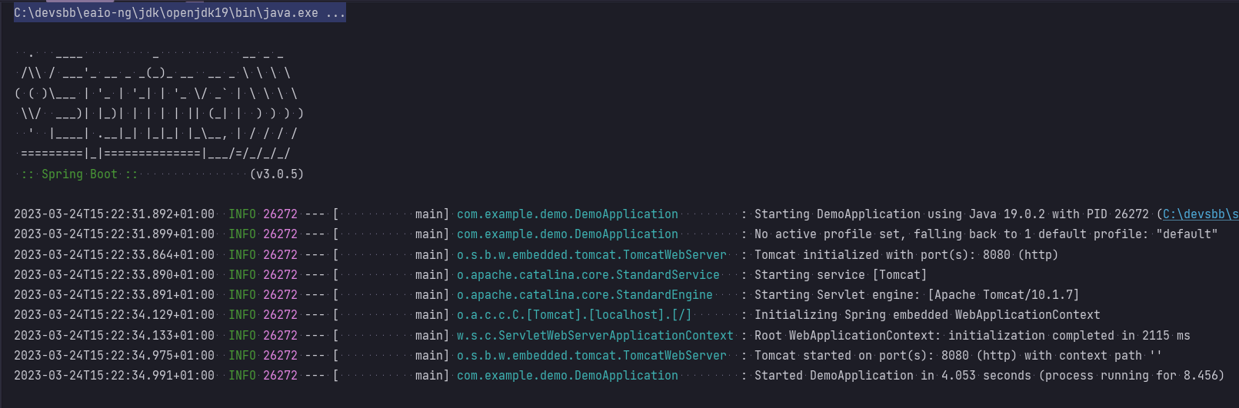Click the o.a.c.c.C.[Tomcat].[localhost].[/] logger name
Screen dimensions: 1239x408
click(x=574, y=315)
